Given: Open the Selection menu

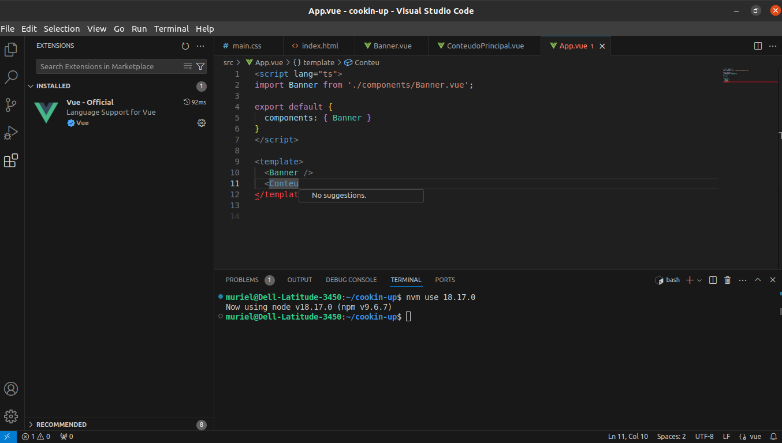Looking at the screenshot, I should click(x=62, y=29).
